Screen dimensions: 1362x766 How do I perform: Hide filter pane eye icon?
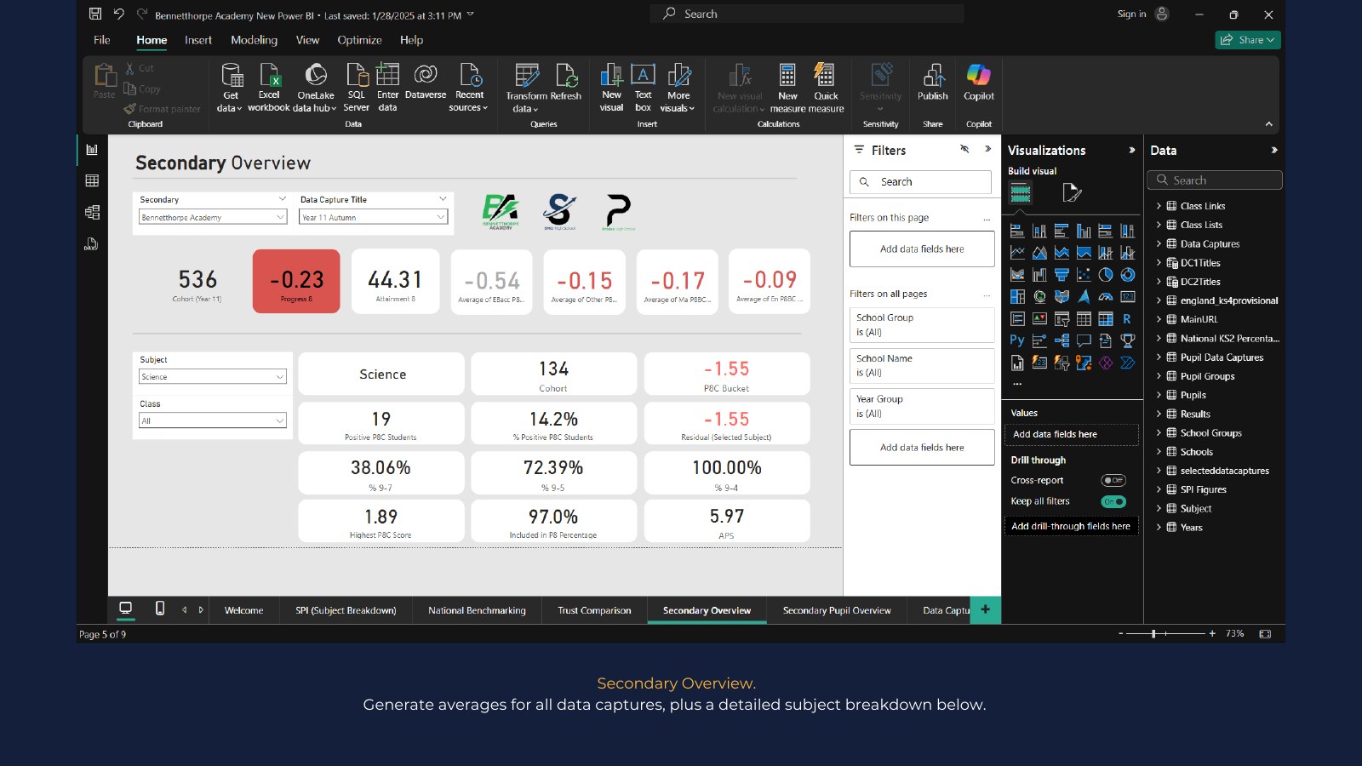[964, 149]
